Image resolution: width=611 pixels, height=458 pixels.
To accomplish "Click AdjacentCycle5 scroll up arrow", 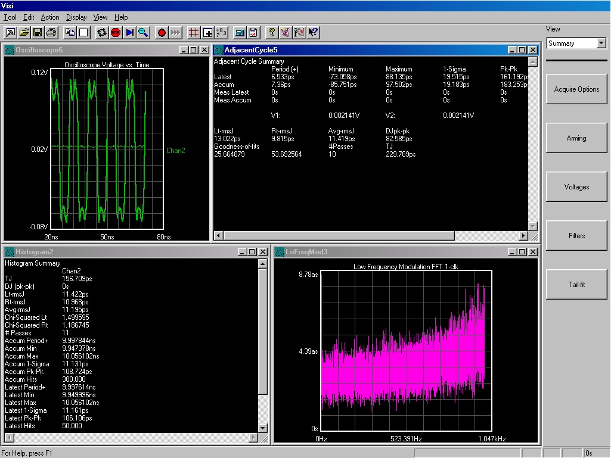I will click(x=533, y=61).
